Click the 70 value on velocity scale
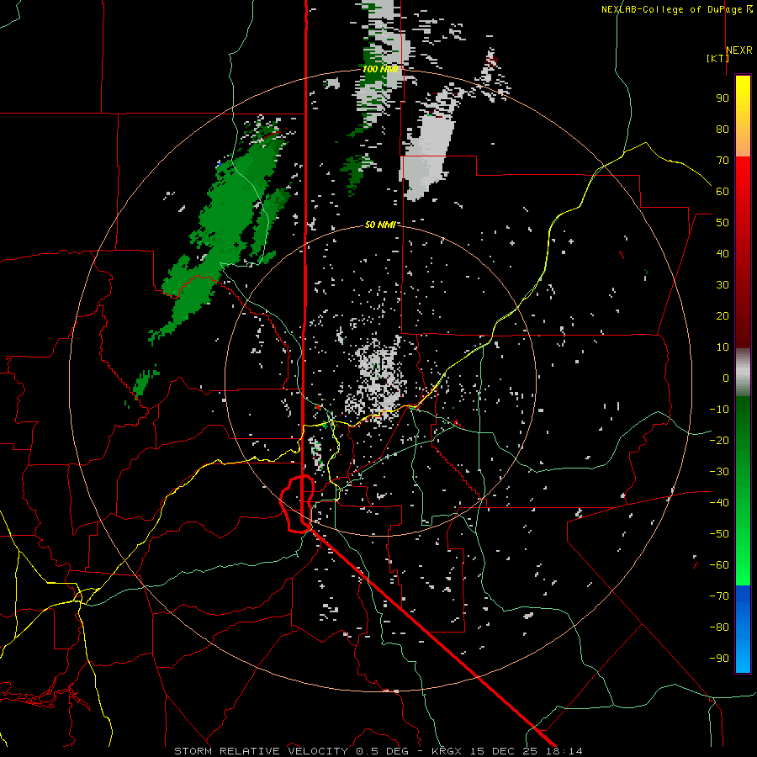This screenshot has height=757, width=757. 723,161
